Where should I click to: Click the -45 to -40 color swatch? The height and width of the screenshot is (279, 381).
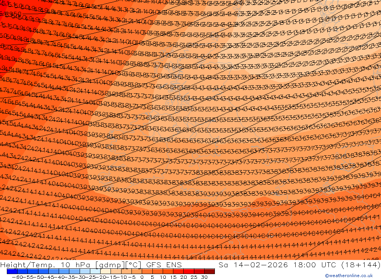[x=54, y=271]
